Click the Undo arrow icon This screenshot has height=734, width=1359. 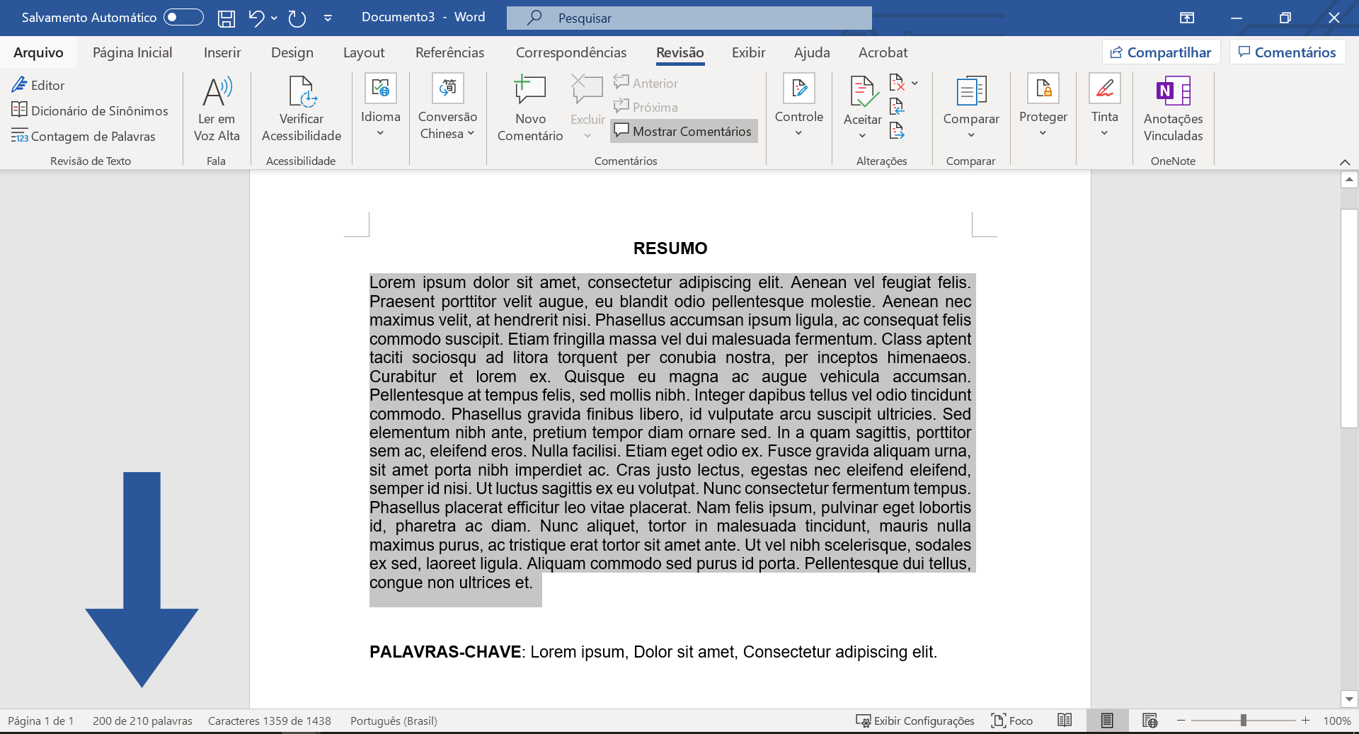[256, 18]
